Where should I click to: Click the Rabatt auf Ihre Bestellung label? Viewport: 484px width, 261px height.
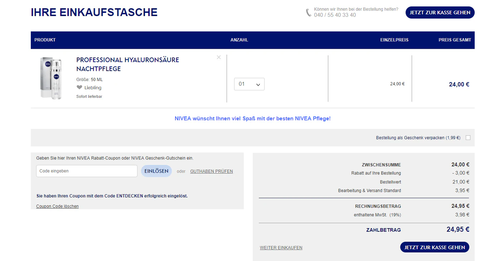coord(376,173)
